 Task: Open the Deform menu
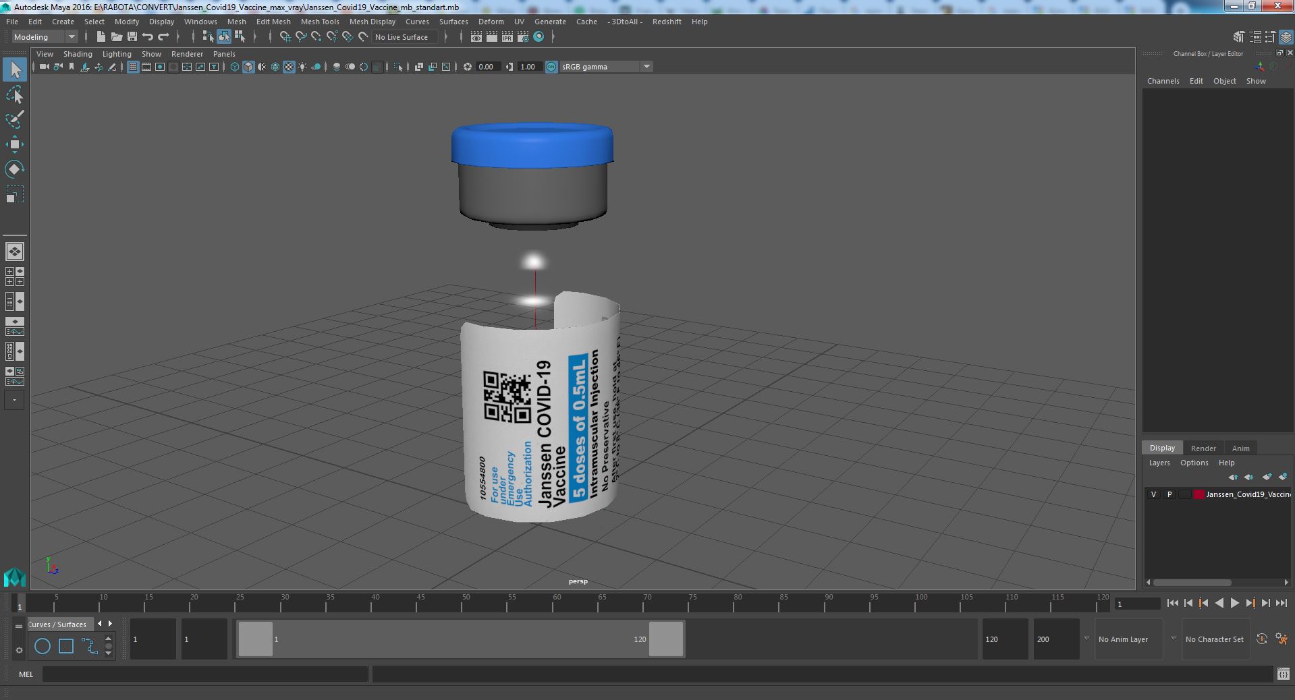491,22
